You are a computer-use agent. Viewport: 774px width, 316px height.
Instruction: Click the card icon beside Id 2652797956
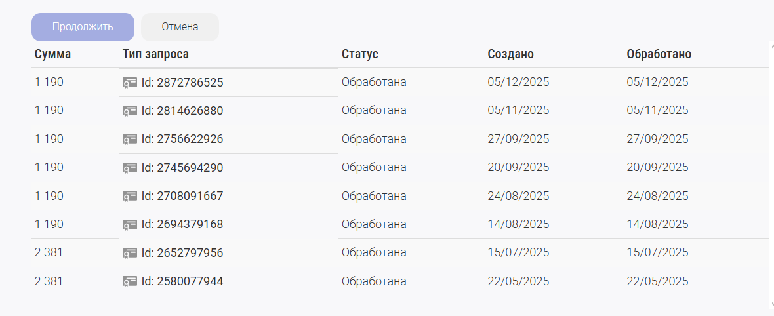[x=130, y=253]
